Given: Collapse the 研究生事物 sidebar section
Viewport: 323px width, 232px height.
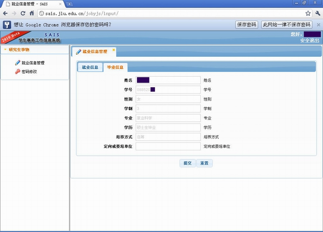Looking at the screenshot, I should click(x=6, y=49).
